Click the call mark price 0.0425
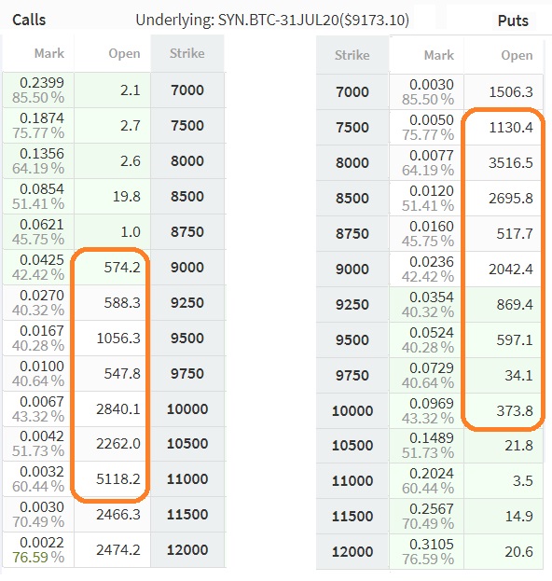The height and width of the screenshot is (581, 552). coord(42,260)
